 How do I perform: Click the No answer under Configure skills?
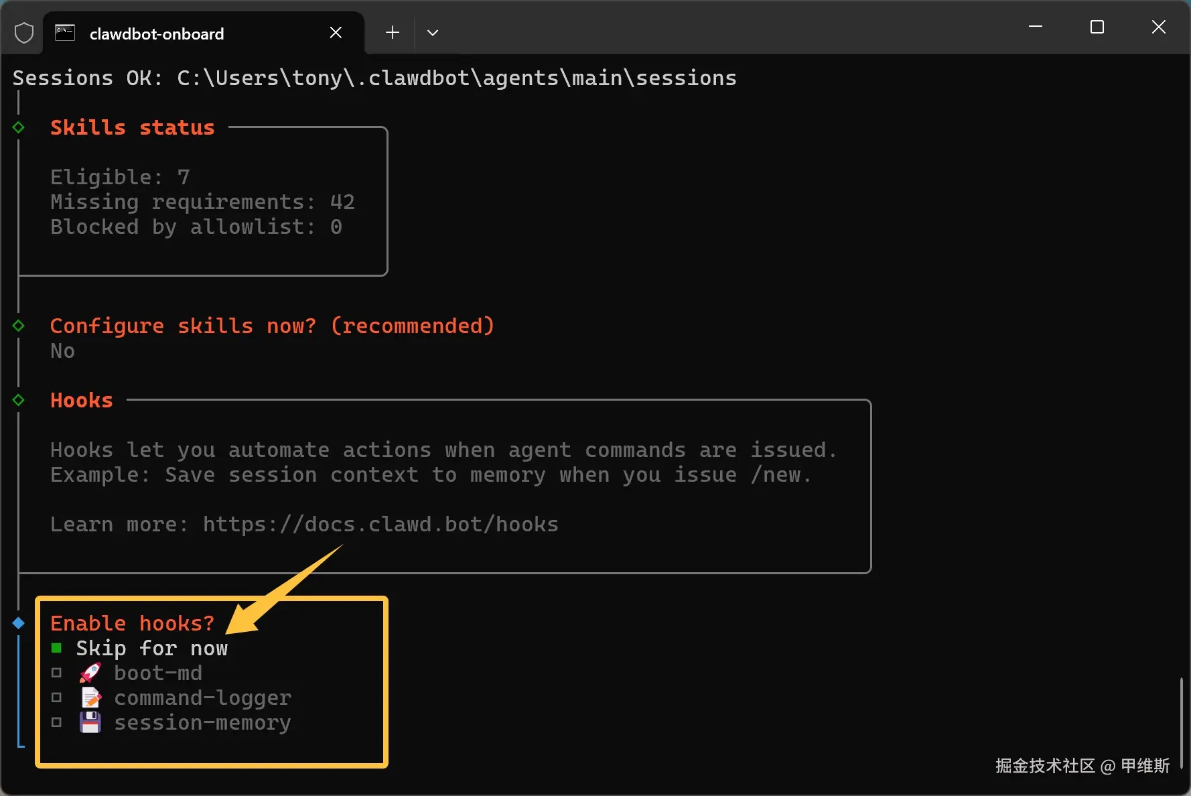coord(63,350)
